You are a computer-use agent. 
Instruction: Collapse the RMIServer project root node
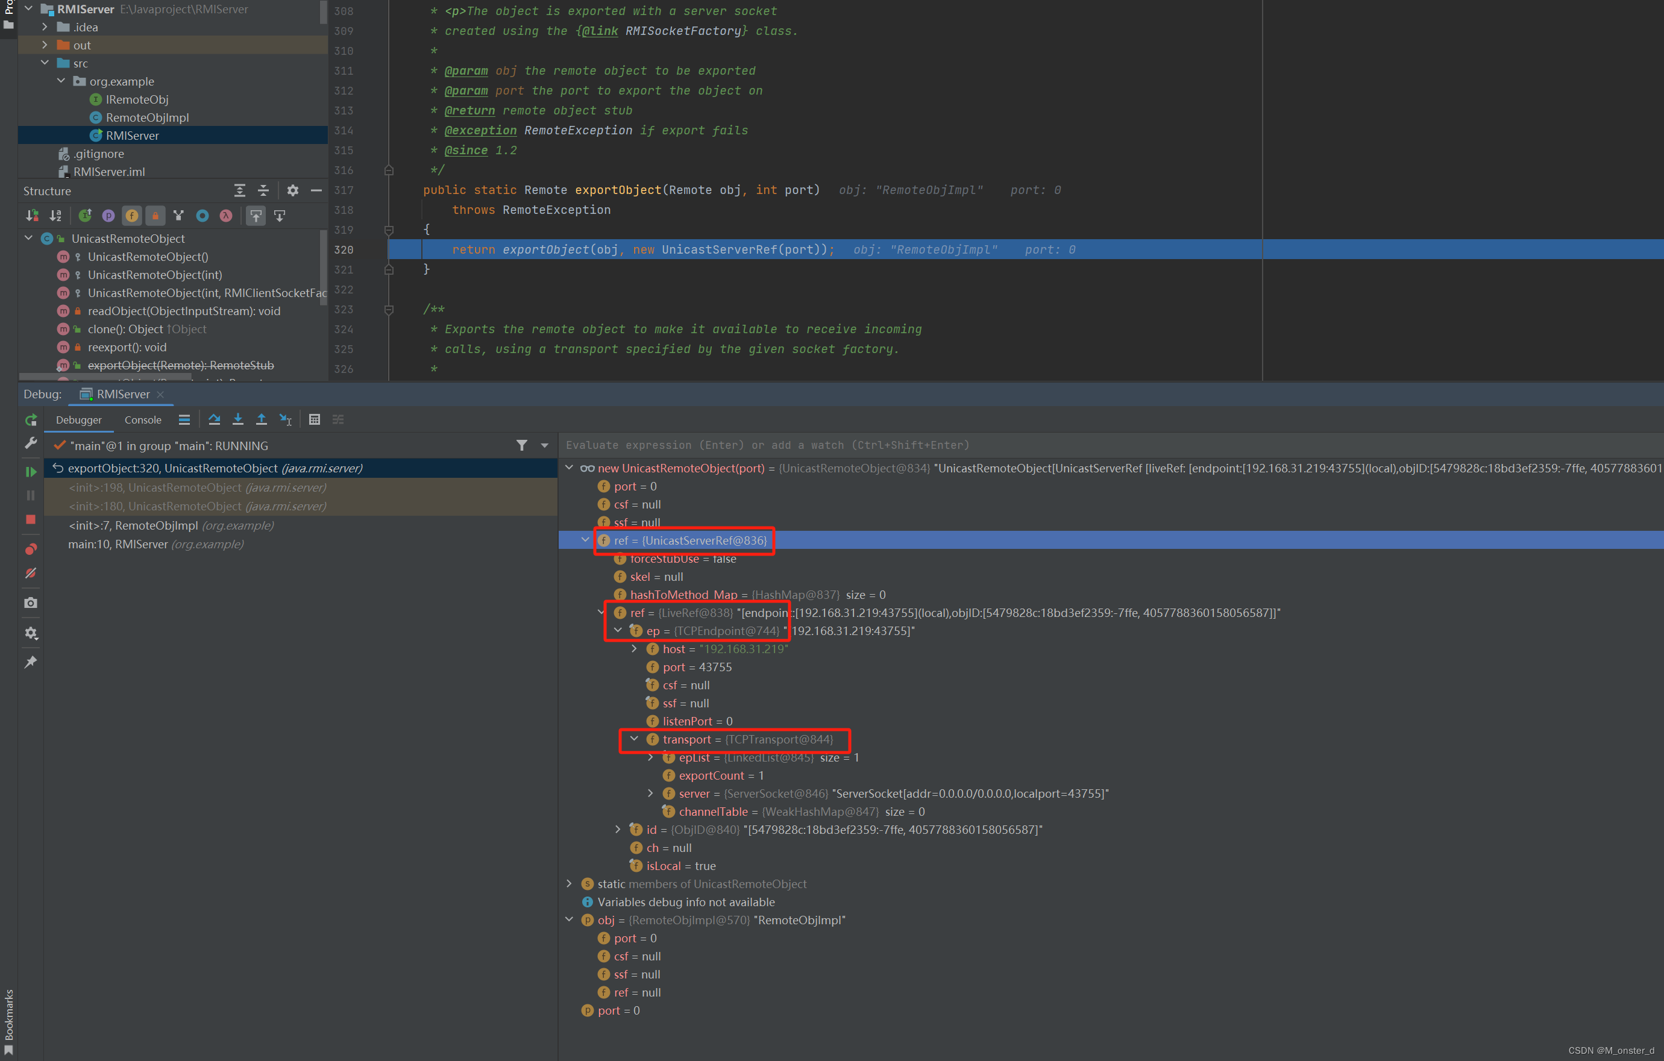point(29,9)
